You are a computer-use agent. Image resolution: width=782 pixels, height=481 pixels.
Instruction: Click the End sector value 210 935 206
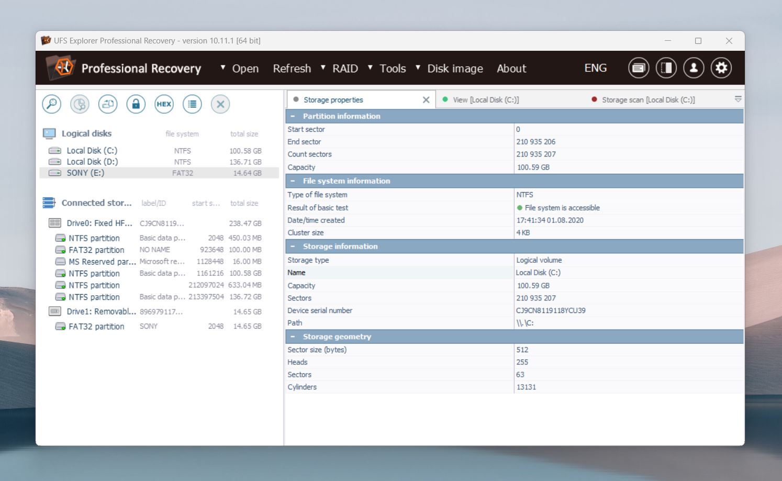tap(536, 142)
